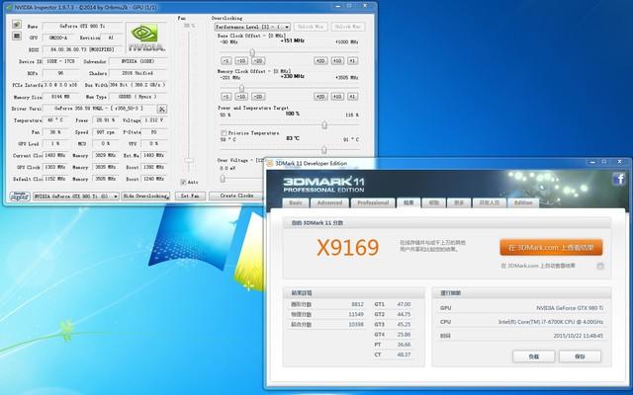Click the 3DMark 11 title bar app icon
This screenshot has height=395, width=633.
pos(270,164)
